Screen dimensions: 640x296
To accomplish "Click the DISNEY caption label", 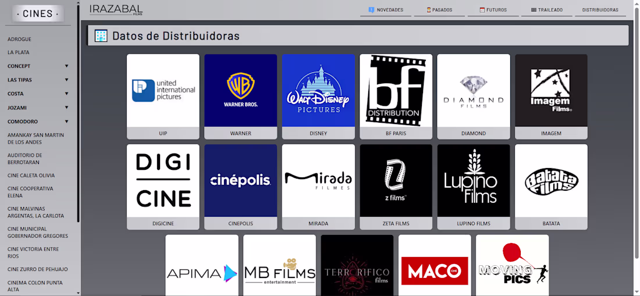I will point(318,133).
